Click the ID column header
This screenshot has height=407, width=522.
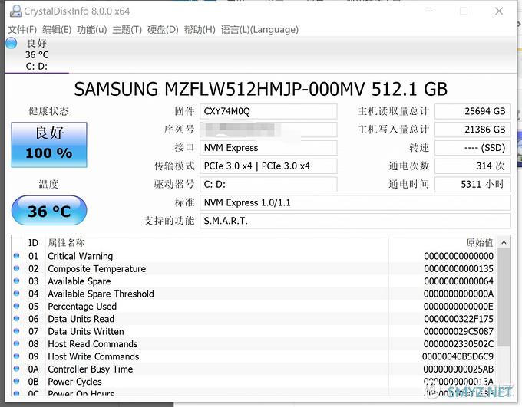pos(33,243)
